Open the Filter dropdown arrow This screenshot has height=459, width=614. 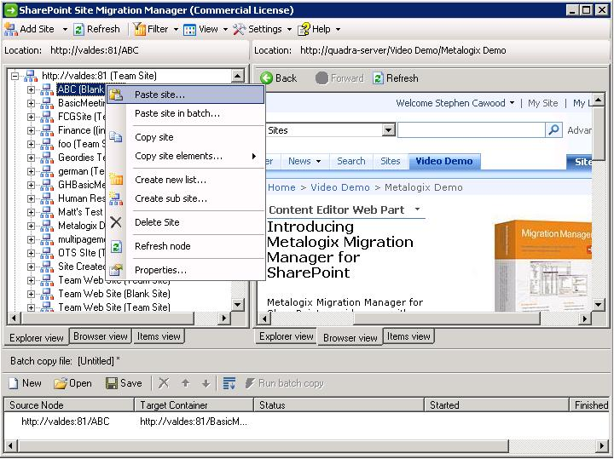click(176, 30)
